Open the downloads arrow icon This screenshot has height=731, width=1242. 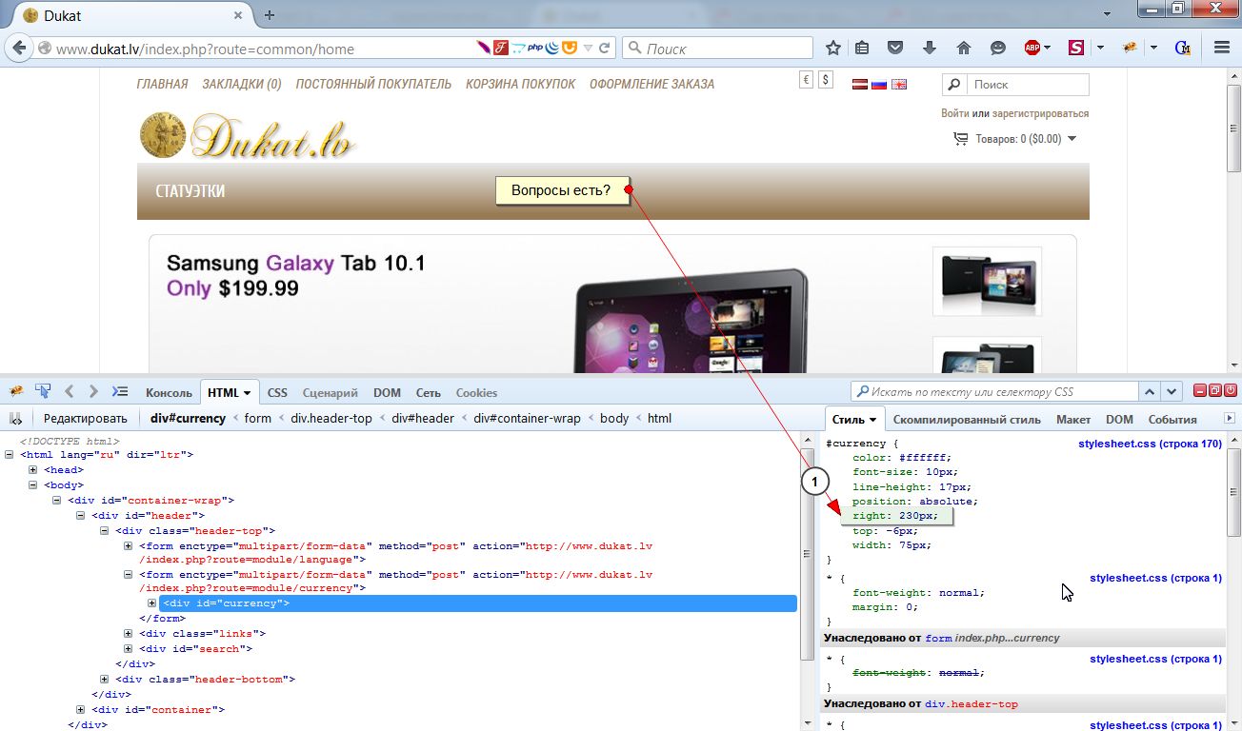coord(930,48)
